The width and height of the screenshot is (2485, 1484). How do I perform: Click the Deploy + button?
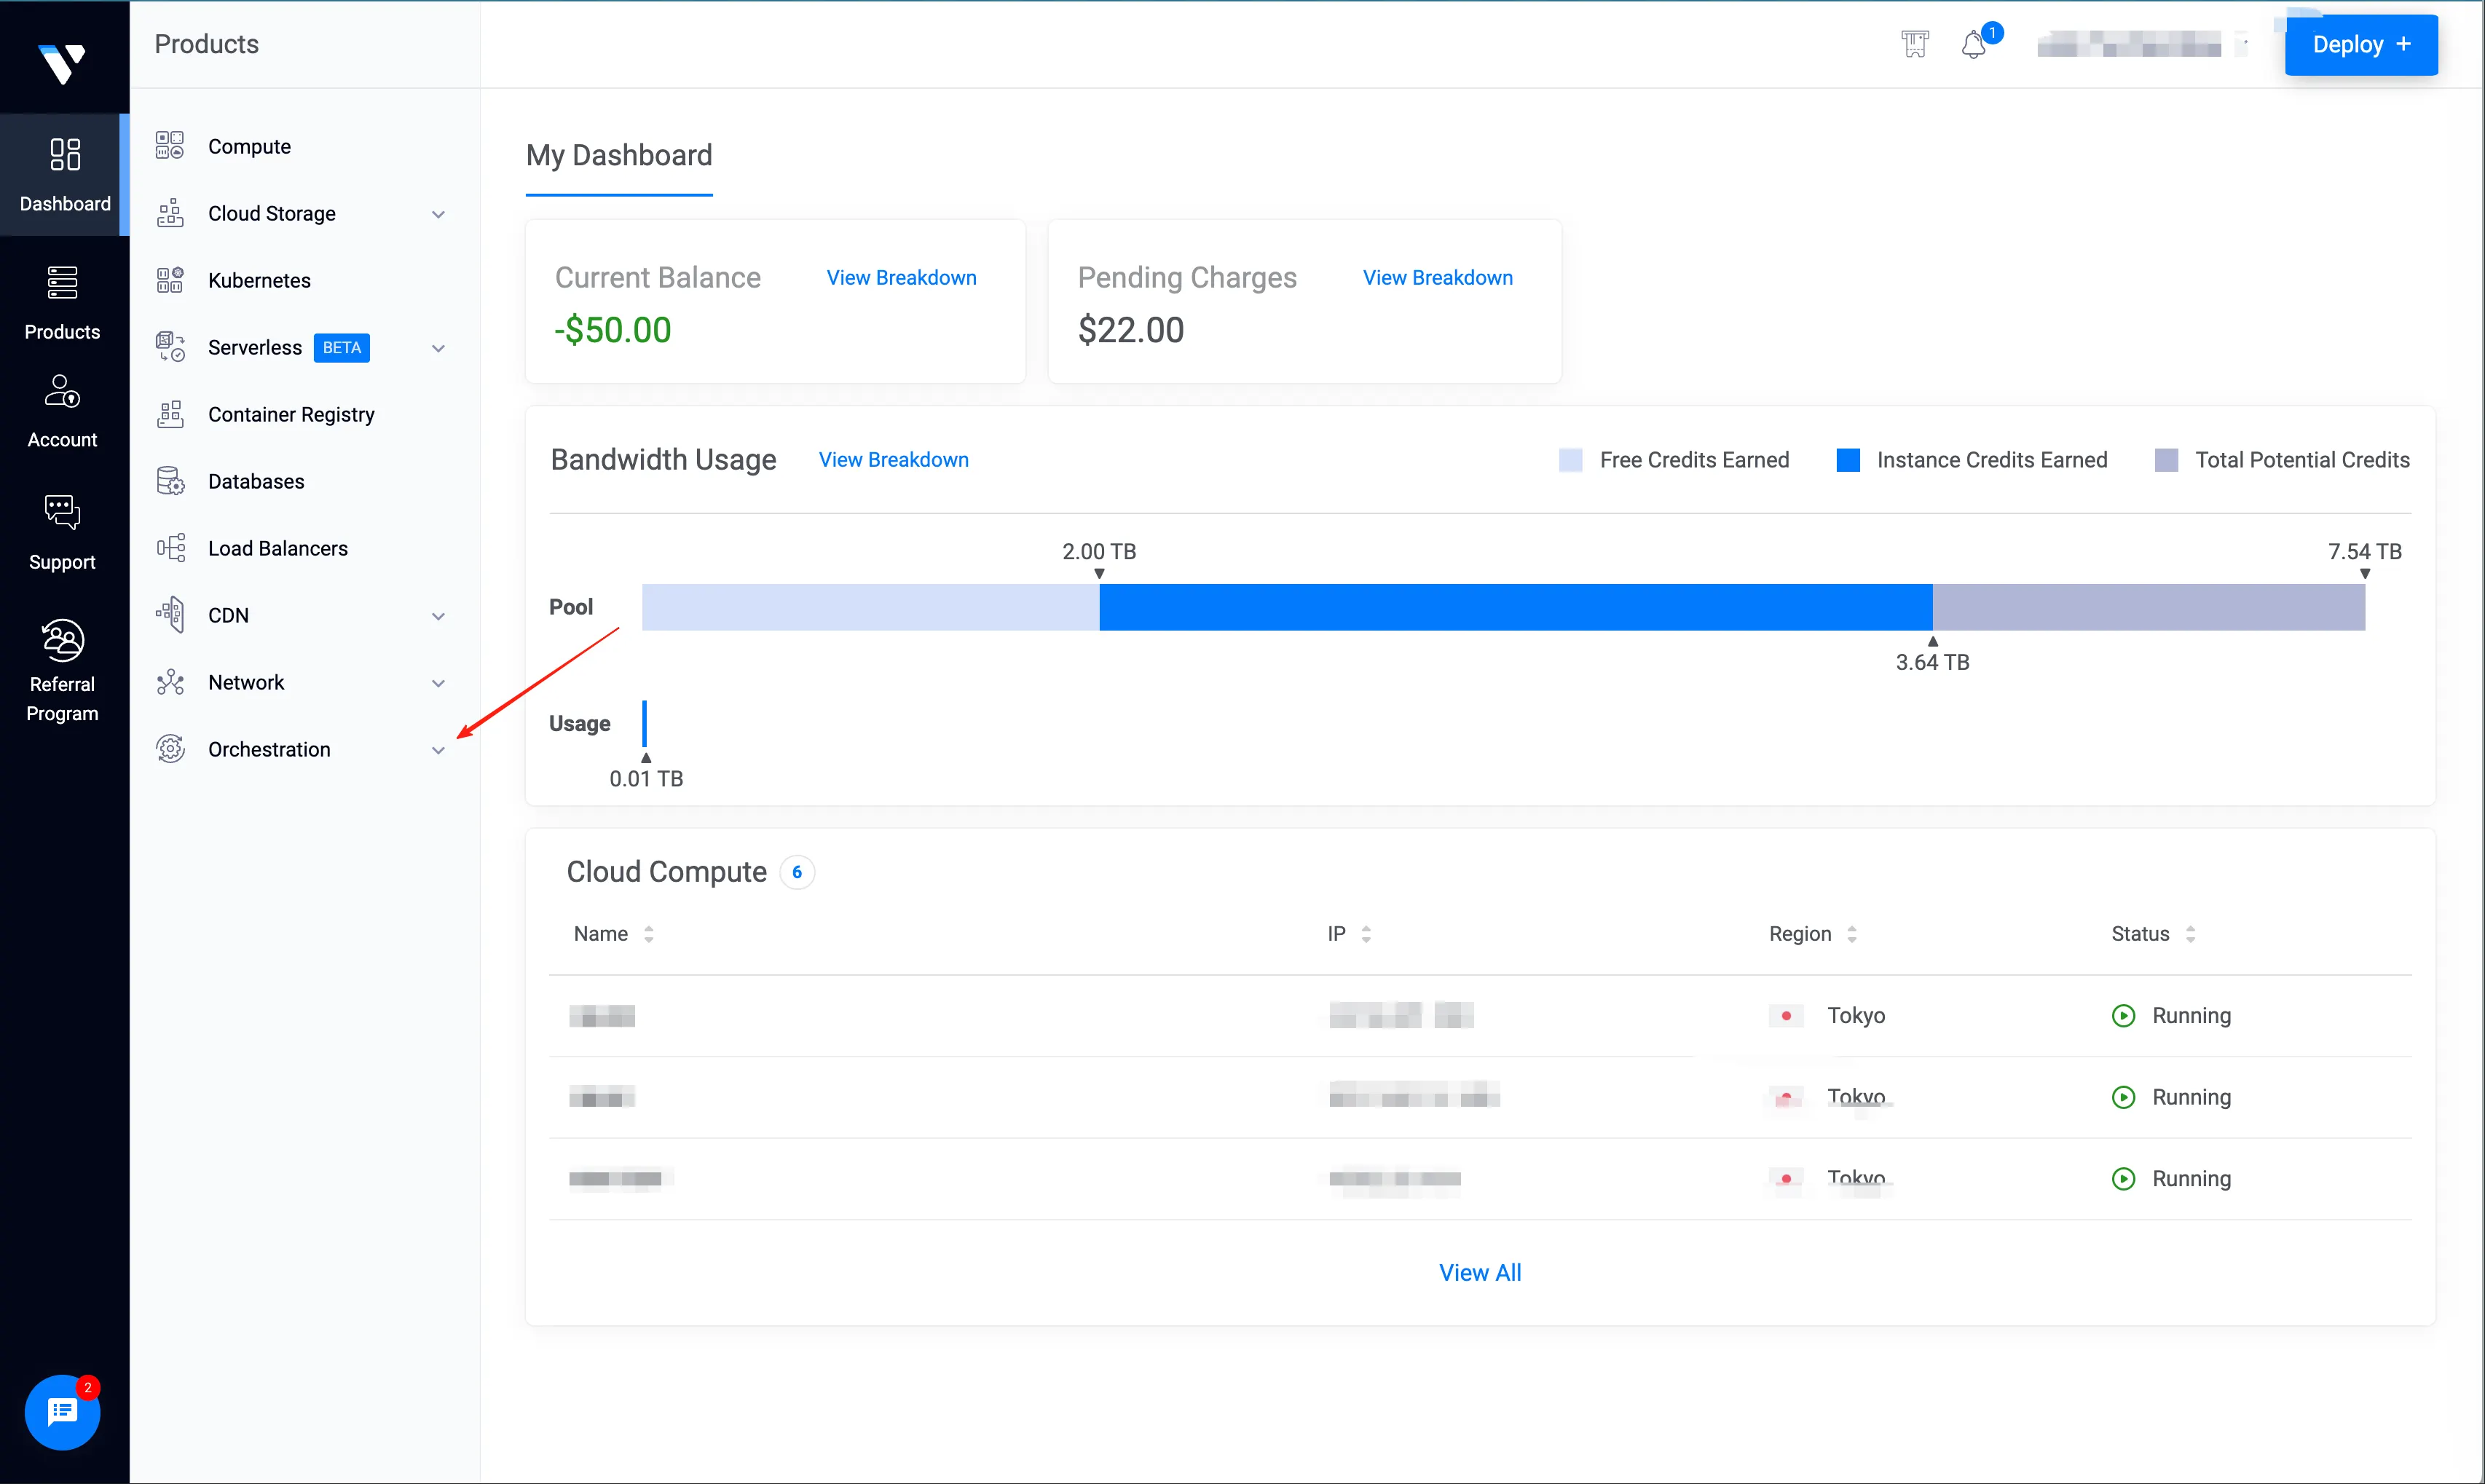point(2360,45)
